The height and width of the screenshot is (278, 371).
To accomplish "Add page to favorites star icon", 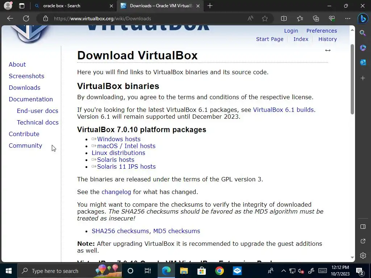I will (x=265, y=18).
